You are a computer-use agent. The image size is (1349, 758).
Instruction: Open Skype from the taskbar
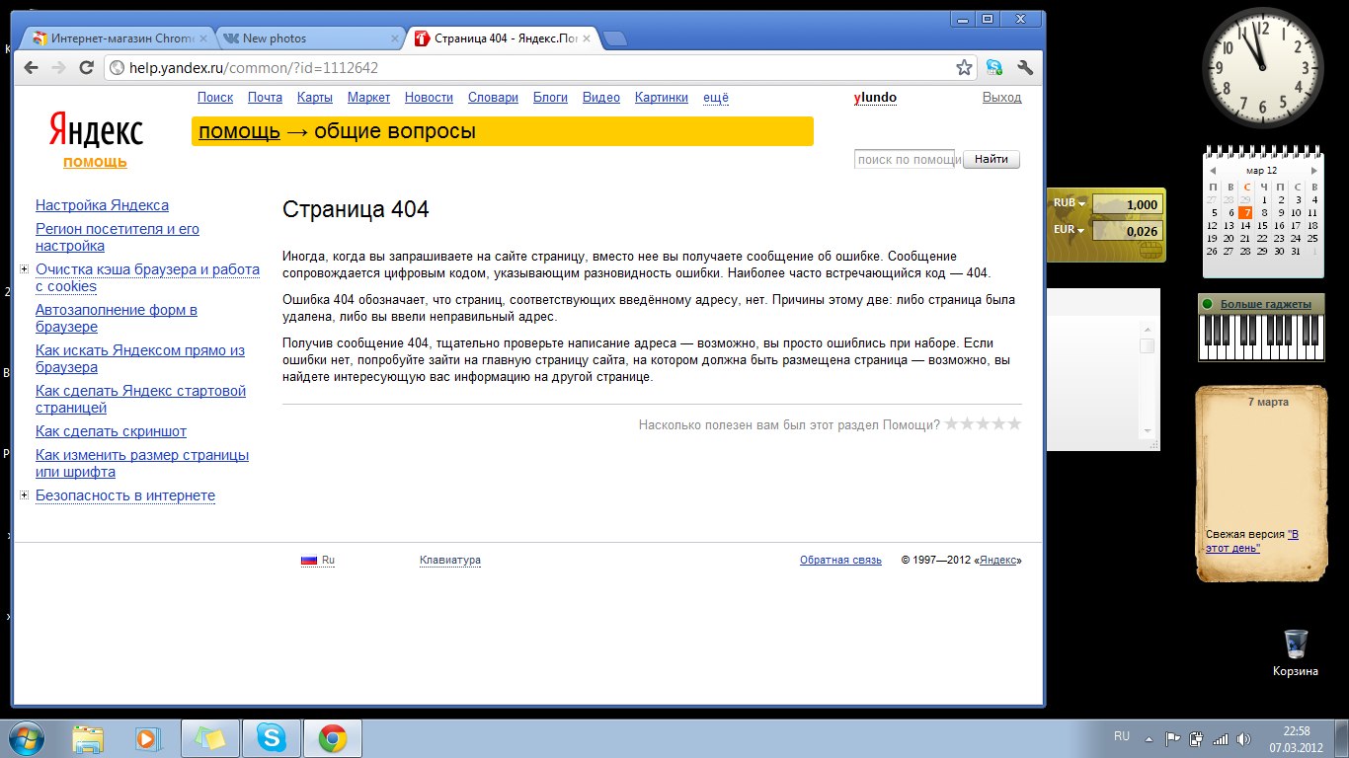point(272,738)
